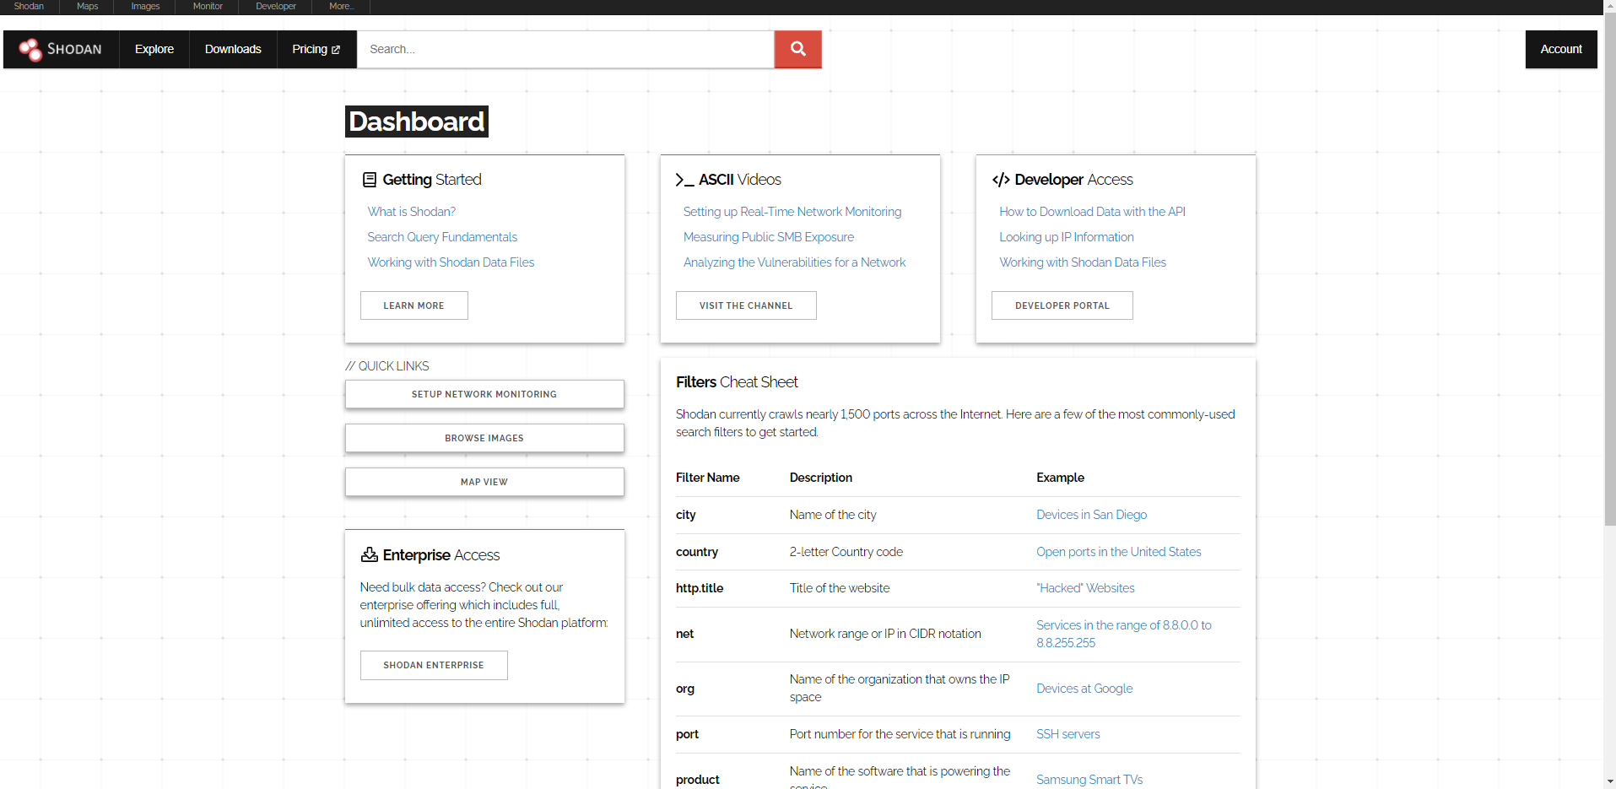Expand the More... menu in top strip
This screenshot has width=1616, height=789.
click(x=341, y=6)
